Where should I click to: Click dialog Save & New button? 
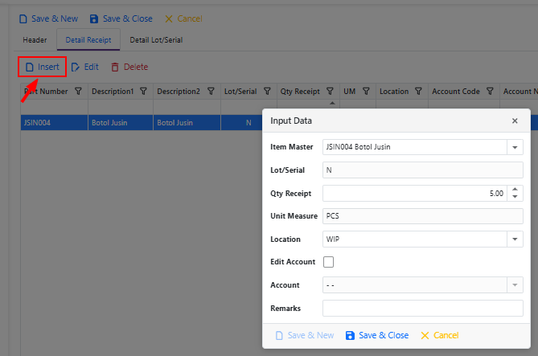pos(305,335)
